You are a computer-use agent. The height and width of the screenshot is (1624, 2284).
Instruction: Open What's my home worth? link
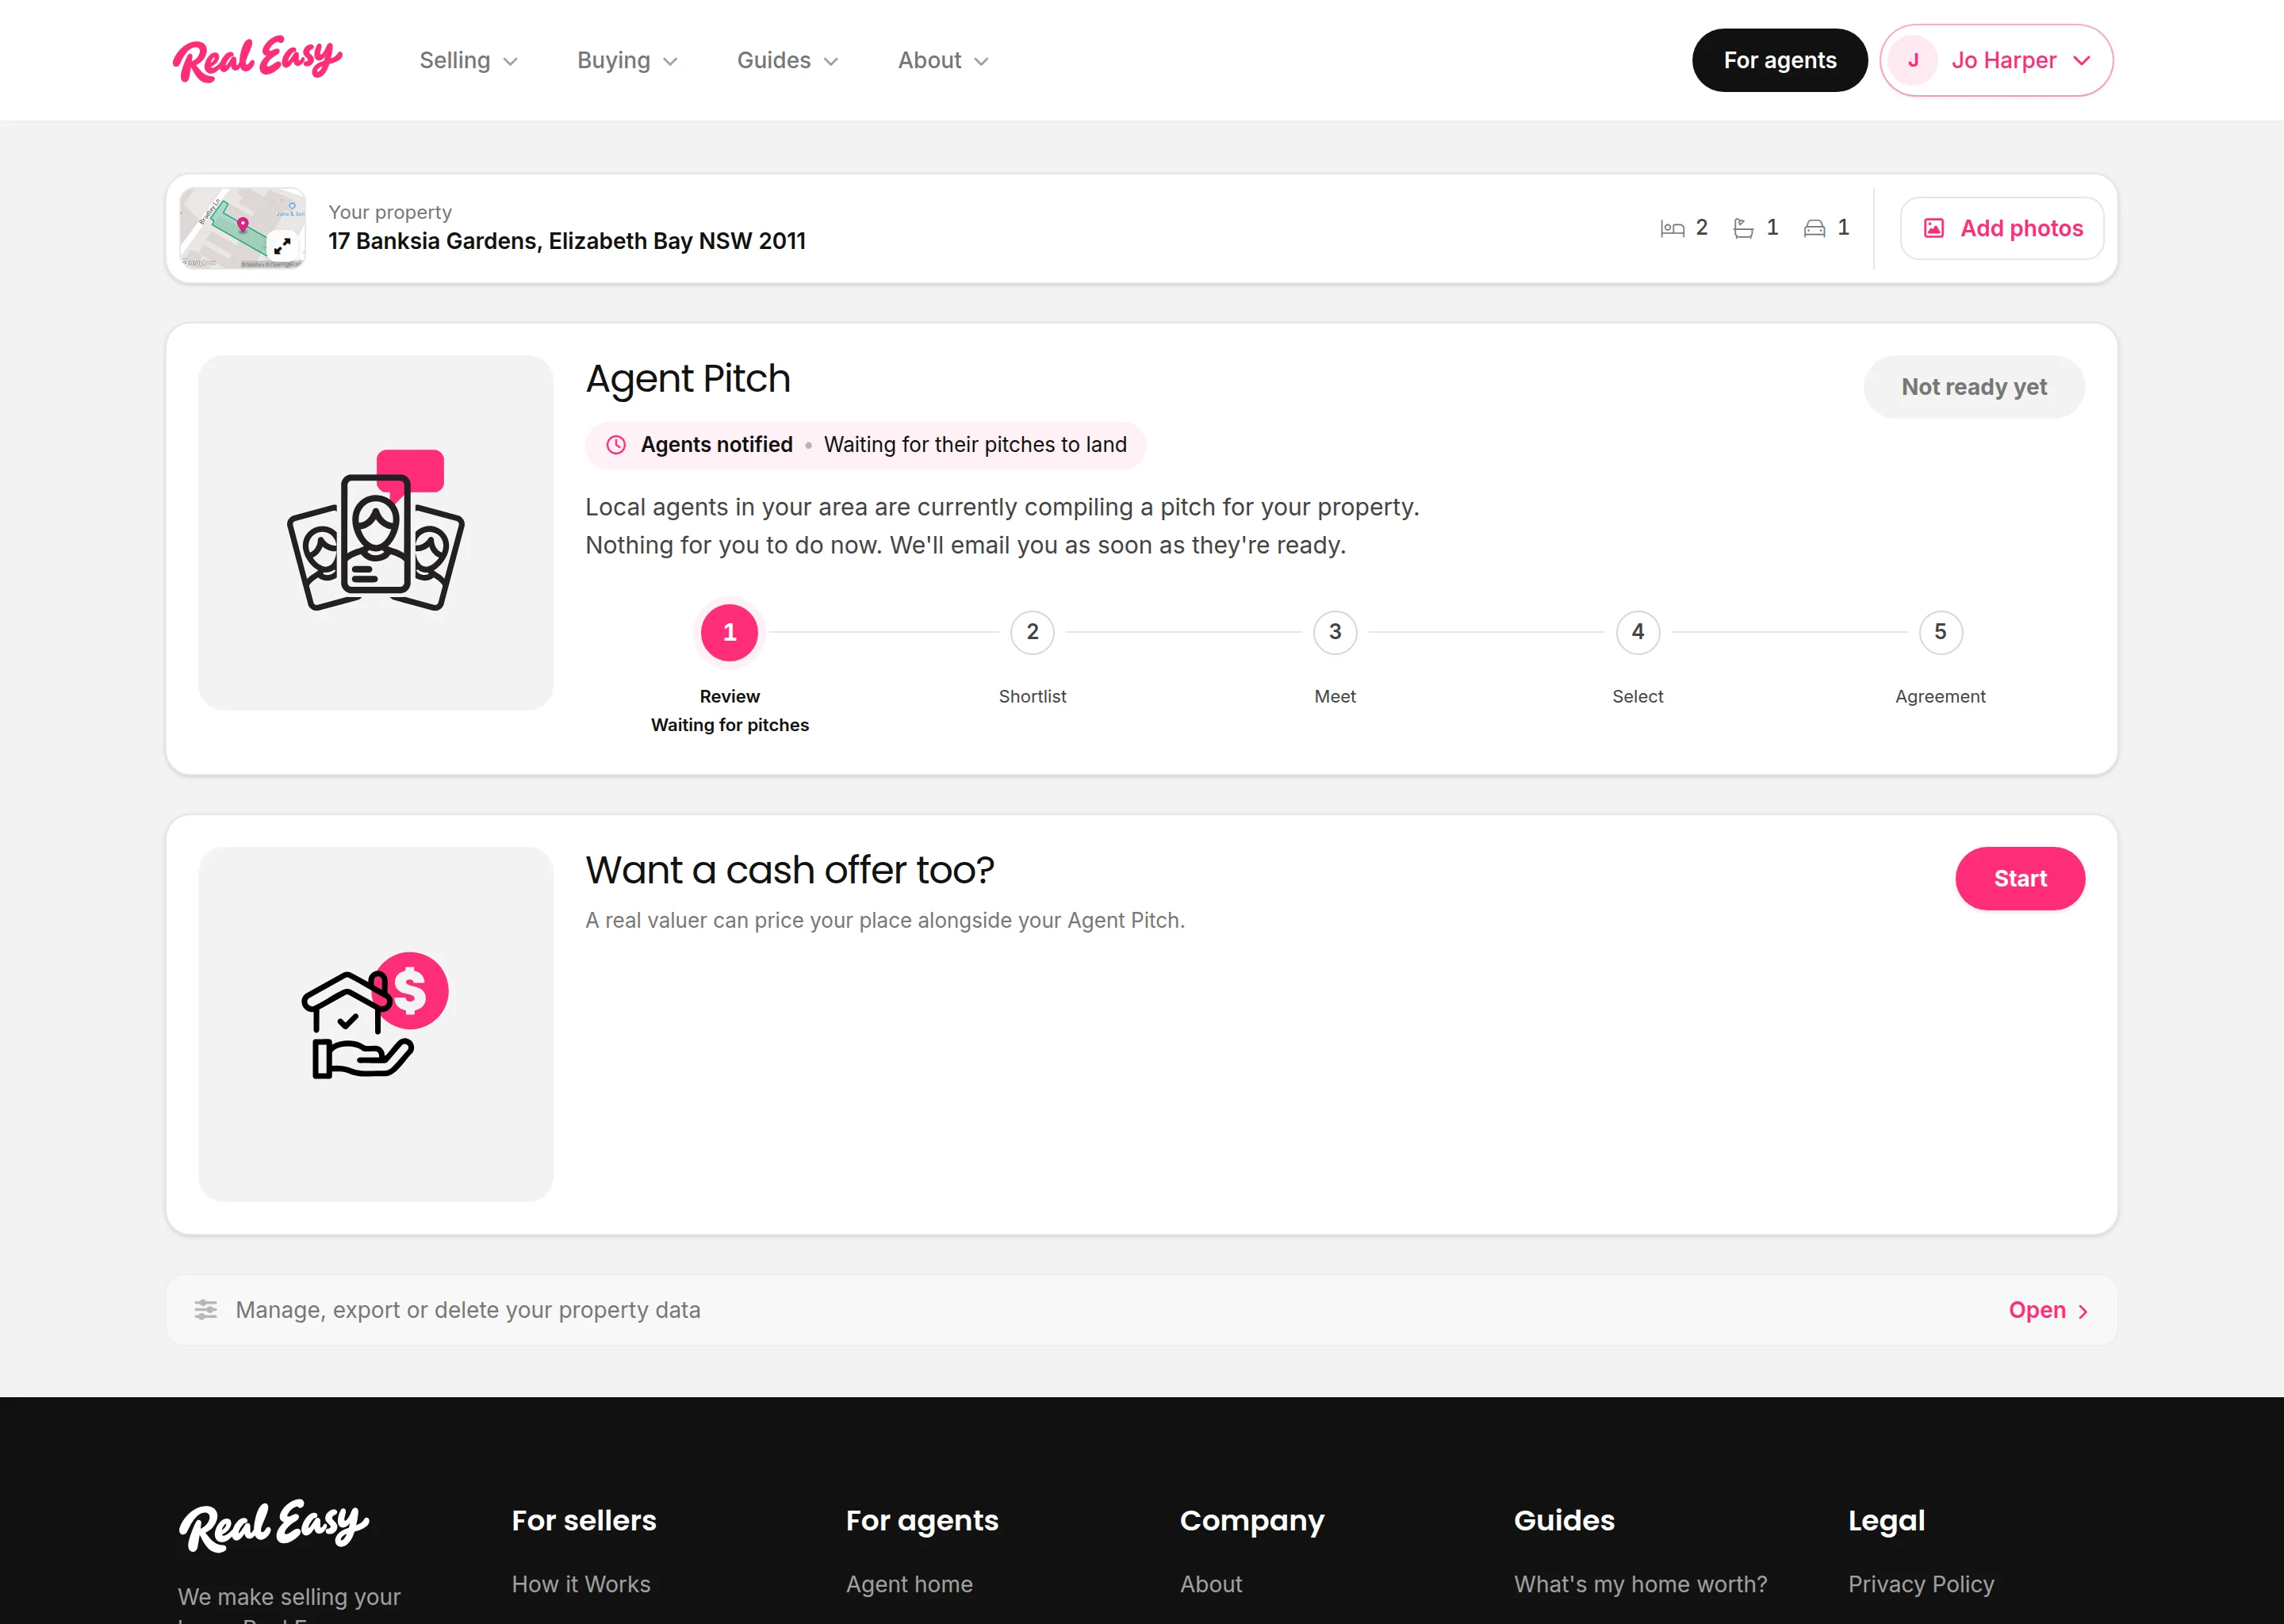[x=1640, y=1585]
